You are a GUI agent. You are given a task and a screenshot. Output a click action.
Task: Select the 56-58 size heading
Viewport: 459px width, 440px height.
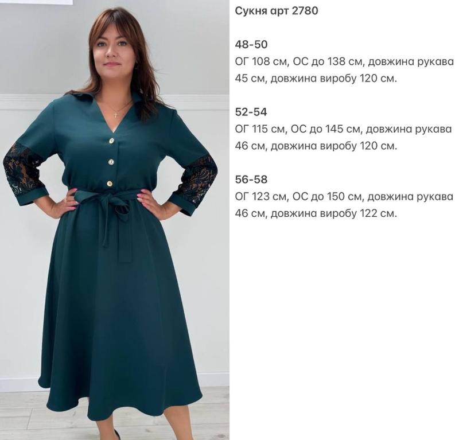click(x=251, y=180)
